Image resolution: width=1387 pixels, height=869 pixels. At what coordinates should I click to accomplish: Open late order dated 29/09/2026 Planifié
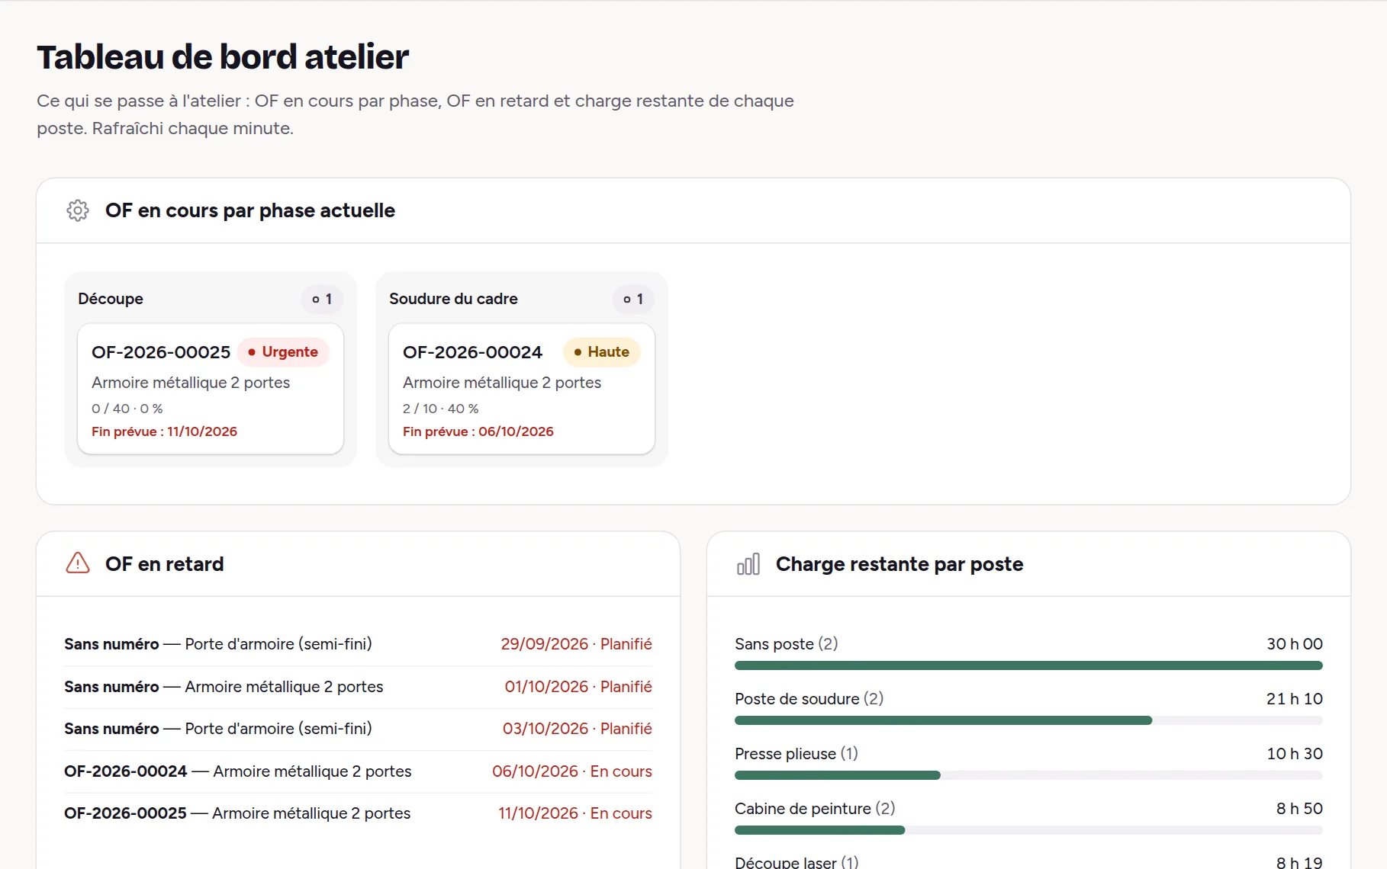point(358,644)
